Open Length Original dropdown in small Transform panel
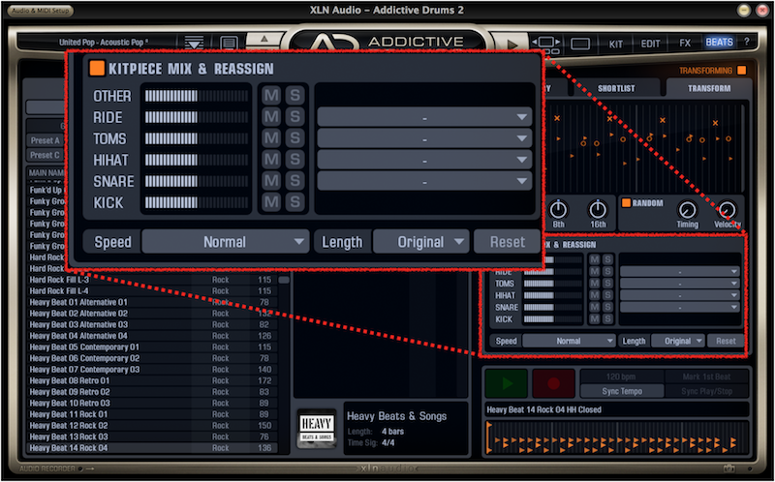 point(678,341)
